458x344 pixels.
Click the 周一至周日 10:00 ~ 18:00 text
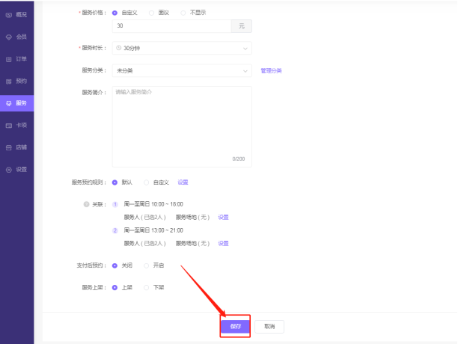tap(153, 204)
